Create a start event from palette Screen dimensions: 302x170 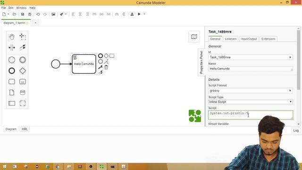pyautogui.click(x=12, y=60)
